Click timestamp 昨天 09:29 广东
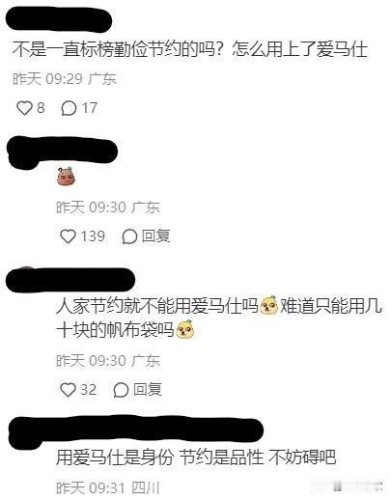 click(x=65, y=79)
